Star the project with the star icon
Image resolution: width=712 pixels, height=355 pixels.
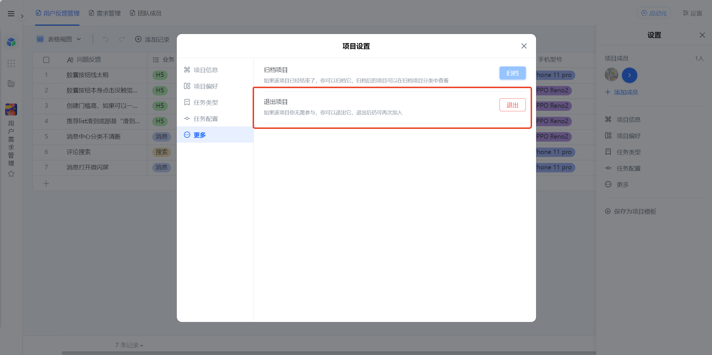point(11,174)
